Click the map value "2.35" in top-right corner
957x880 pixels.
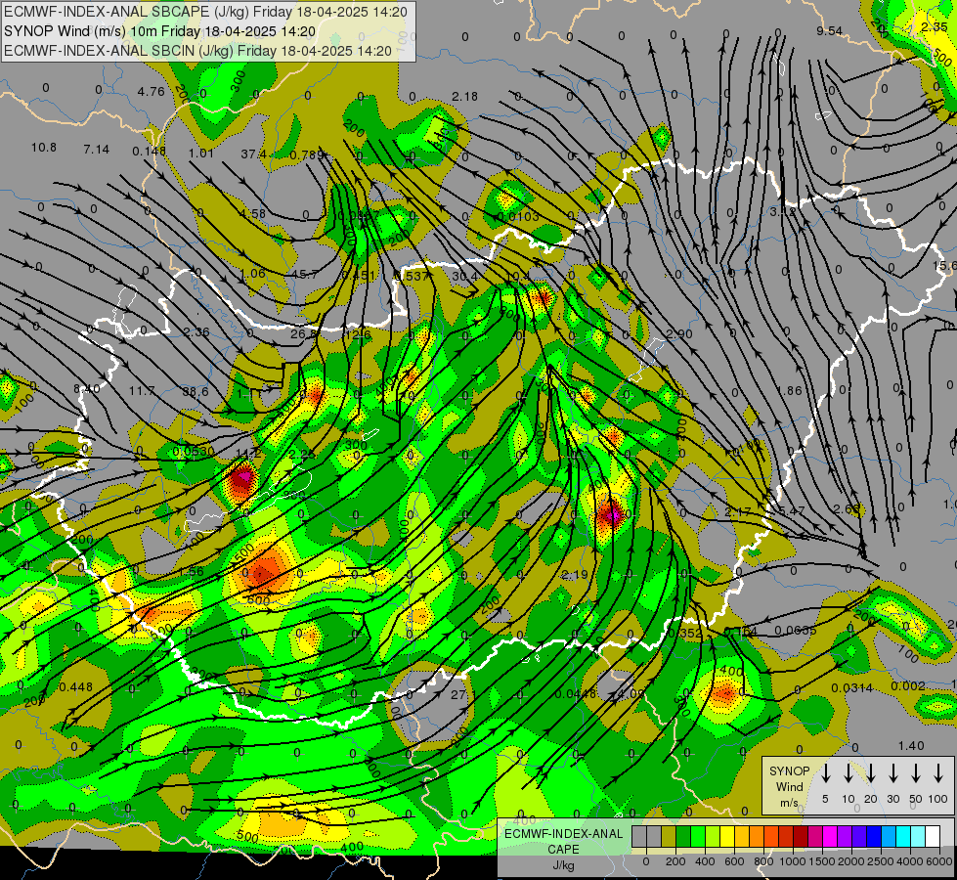[x=934, y=26]
